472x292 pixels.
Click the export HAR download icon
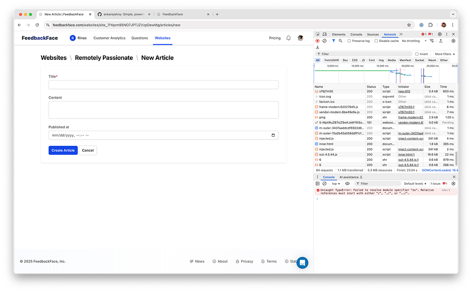click(318, 47)
